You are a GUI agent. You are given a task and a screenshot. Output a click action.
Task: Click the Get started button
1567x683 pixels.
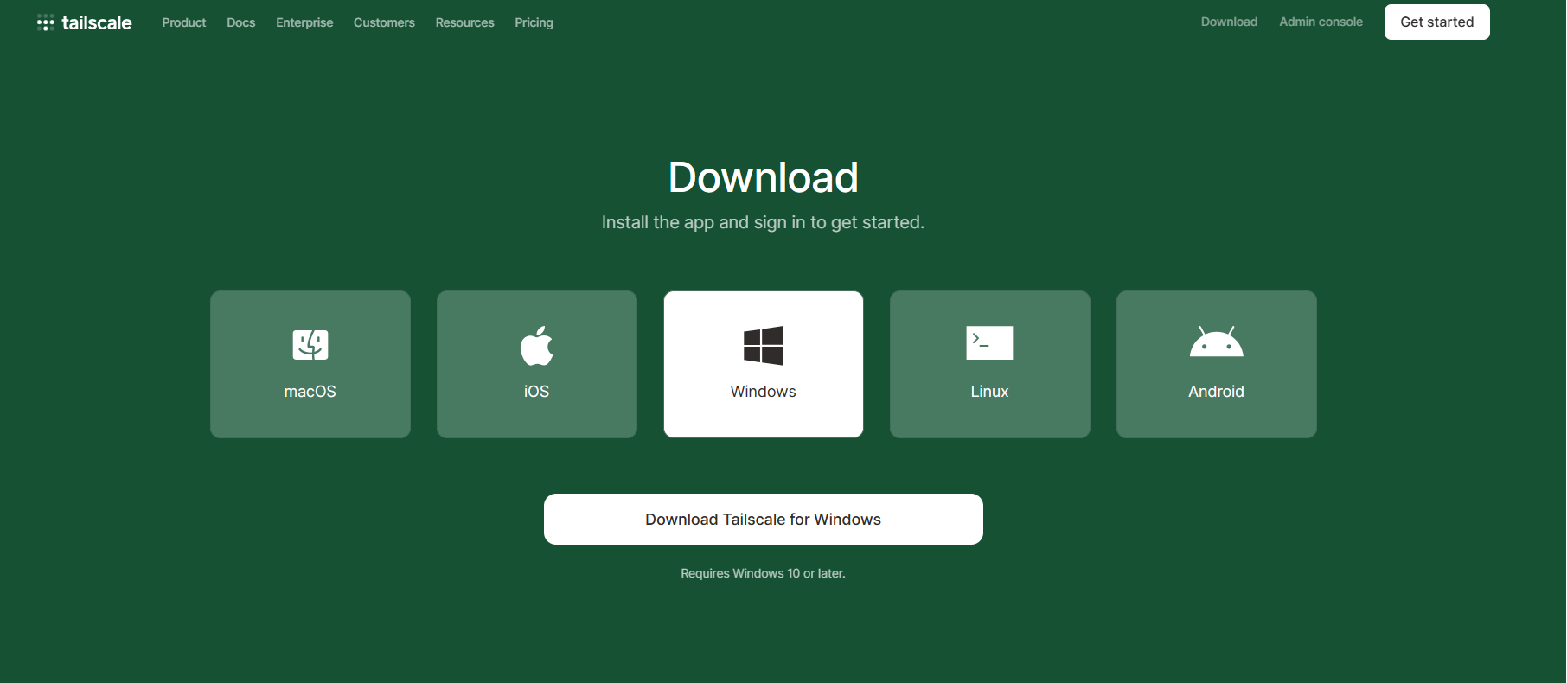tap(1437, 22)
